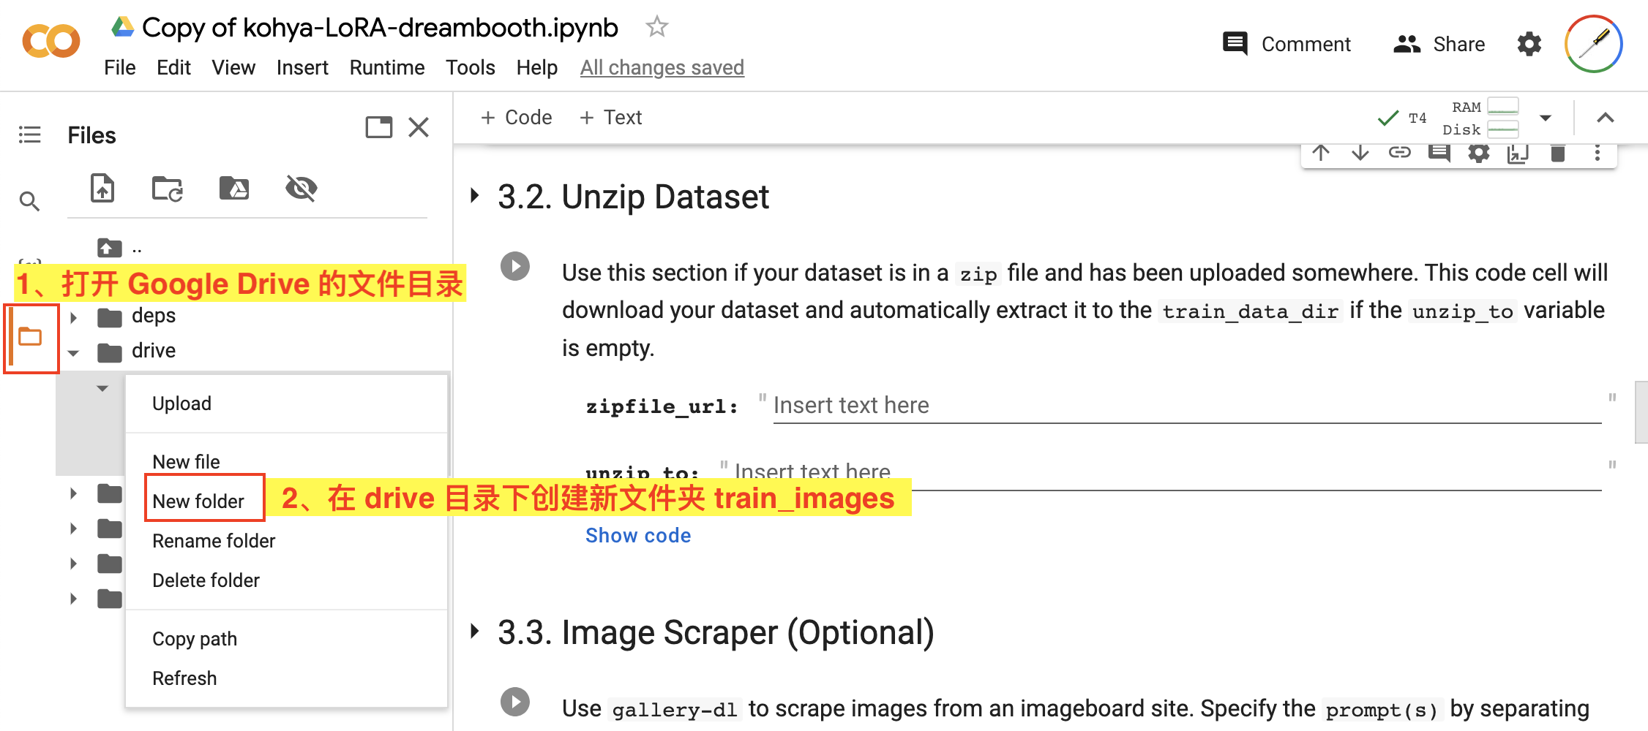Screen dimensions: 1648x731
Task: Open the Runtime menu
Action: pyautogui.click(x=386, y=68)
